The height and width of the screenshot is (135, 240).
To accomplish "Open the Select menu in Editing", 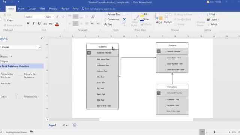I will click(x=213, y=24).
